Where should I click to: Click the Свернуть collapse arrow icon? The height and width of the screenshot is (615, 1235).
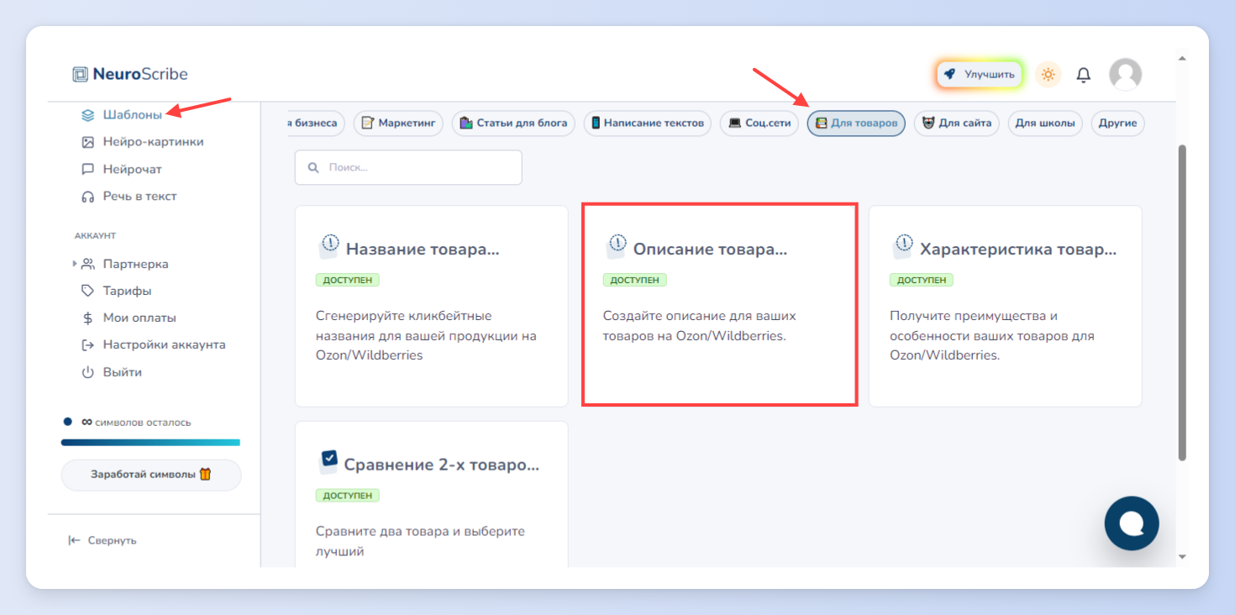tap(74, 540)
